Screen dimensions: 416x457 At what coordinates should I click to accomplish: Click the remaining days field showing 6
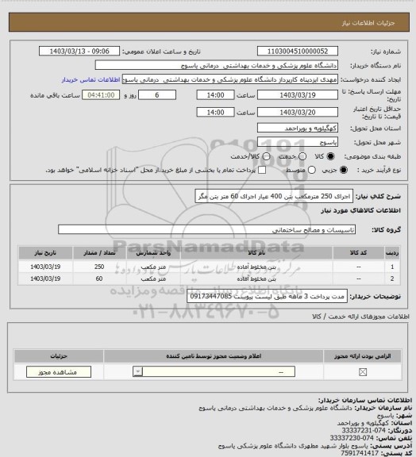click(157, 95)
